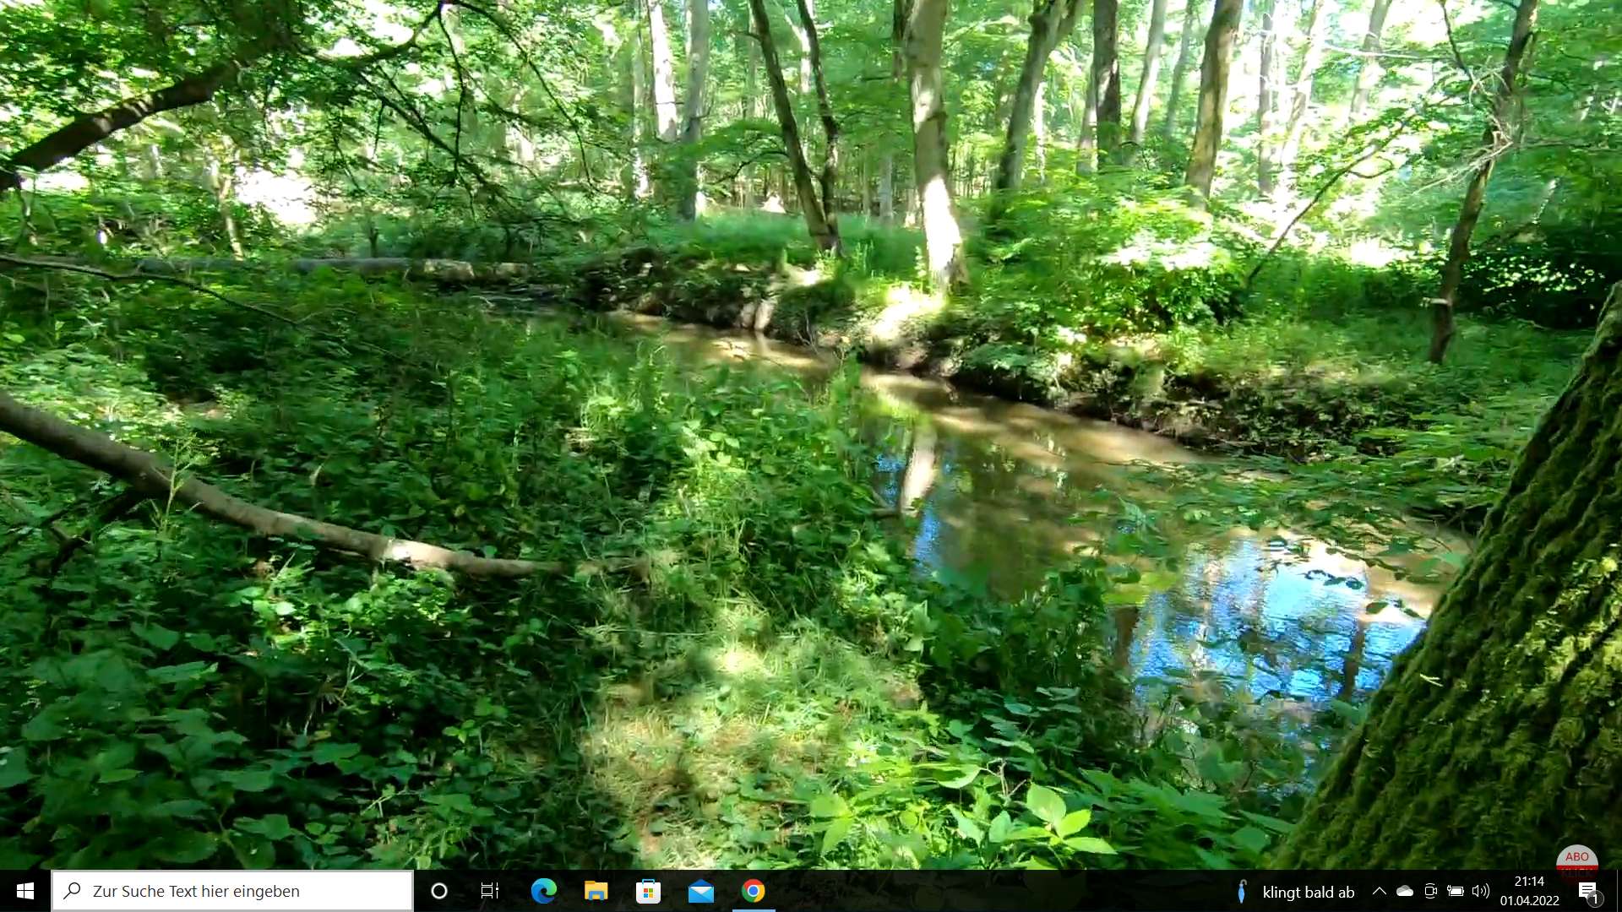The image size is (1622, 912).
Task: Click the 'Zur Suche Text hier eingeben' search box
Action: tap(232, 891)
